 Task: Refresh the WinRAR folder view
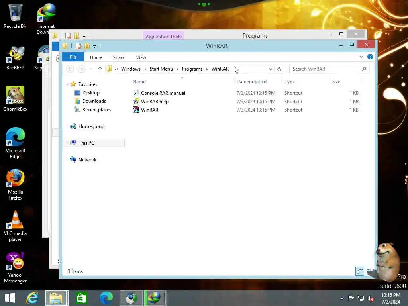pyautogui.click(x=279, y=69)
